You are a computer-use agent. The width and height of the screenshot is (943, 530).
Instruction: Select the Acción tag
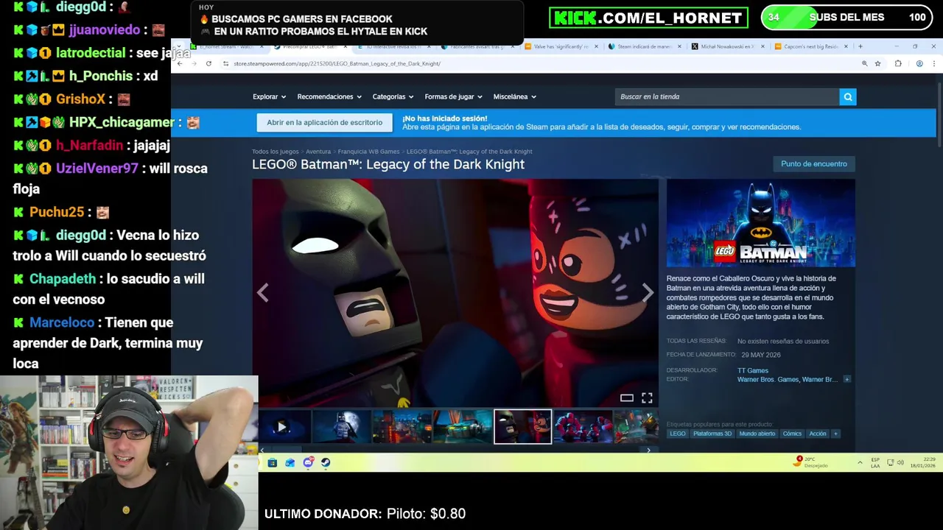click(818, 434)
